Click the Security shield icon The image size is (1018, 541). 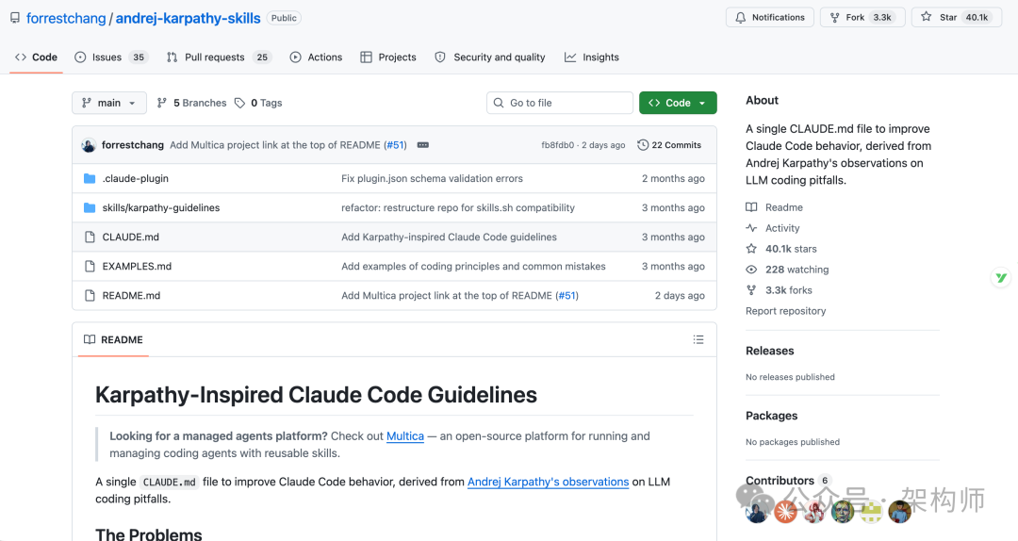coord(440,57)
